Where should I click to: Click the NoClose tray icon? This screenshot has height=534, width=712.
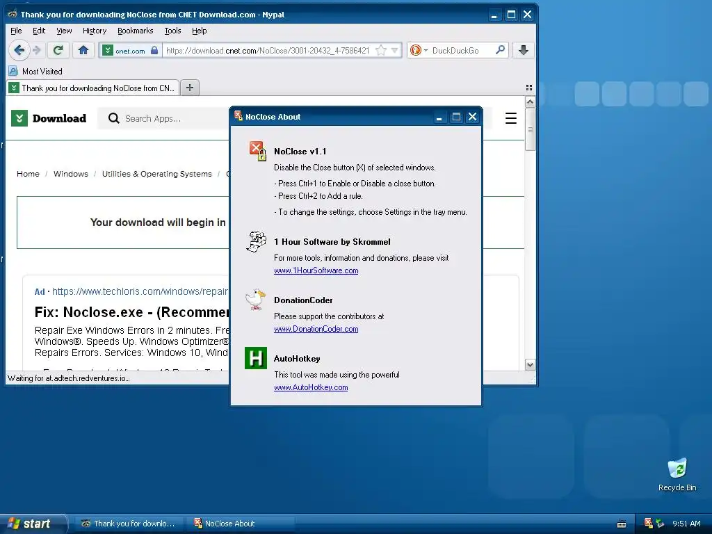click(x=649, y=524)
